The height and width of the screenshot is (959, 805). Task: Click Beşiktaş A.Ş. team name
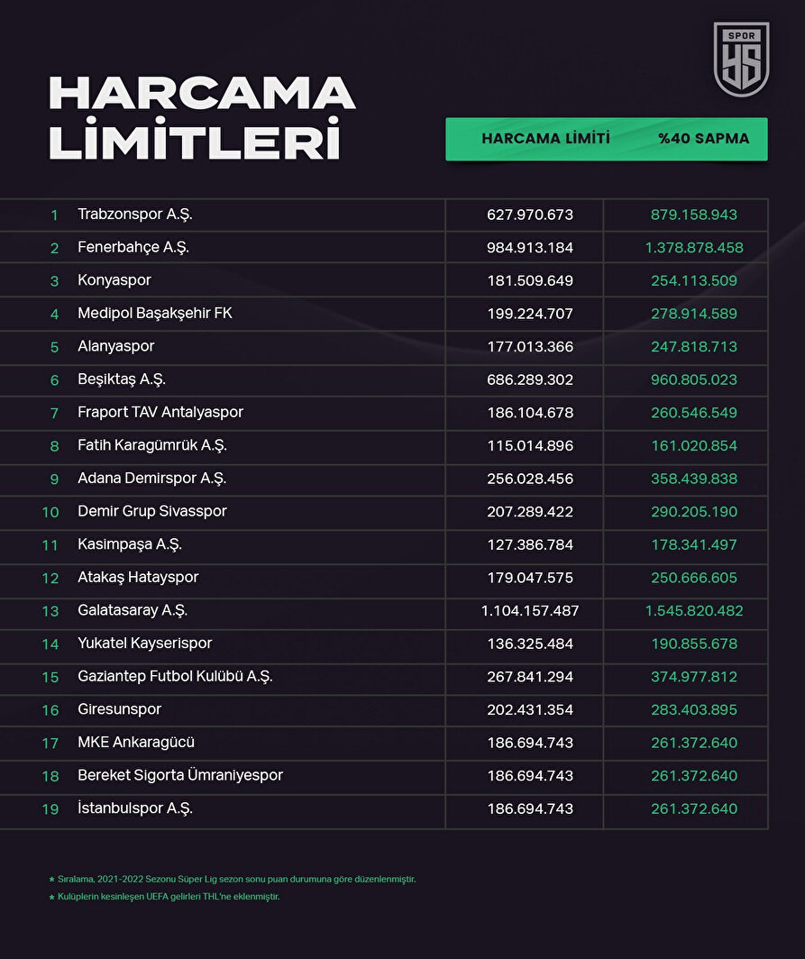pos(122,379)
